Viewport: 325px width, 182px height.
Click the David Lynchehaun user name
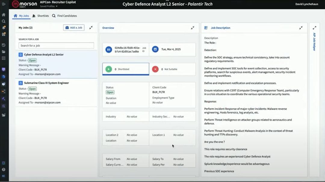[x=307, y=4]
